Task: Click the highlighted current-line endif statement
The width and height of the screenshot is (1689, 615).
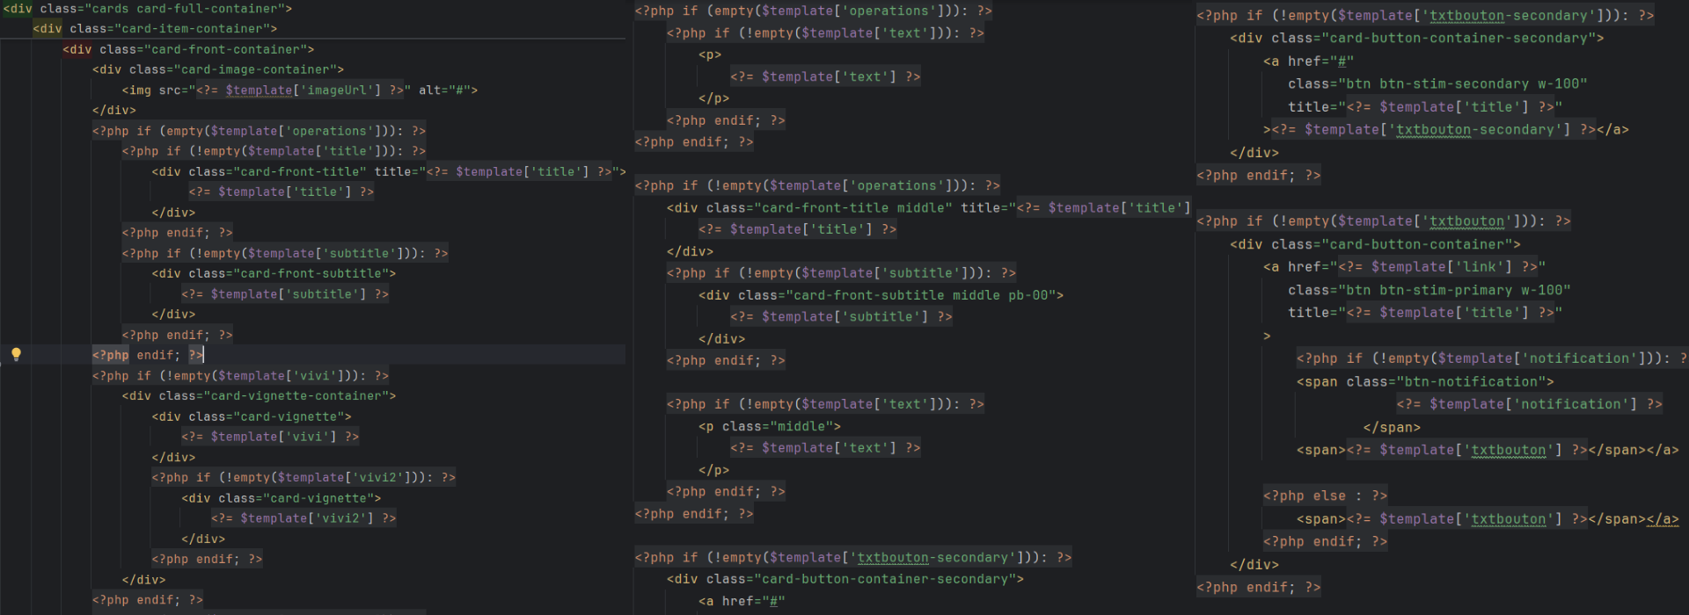Action: point(148,355)
